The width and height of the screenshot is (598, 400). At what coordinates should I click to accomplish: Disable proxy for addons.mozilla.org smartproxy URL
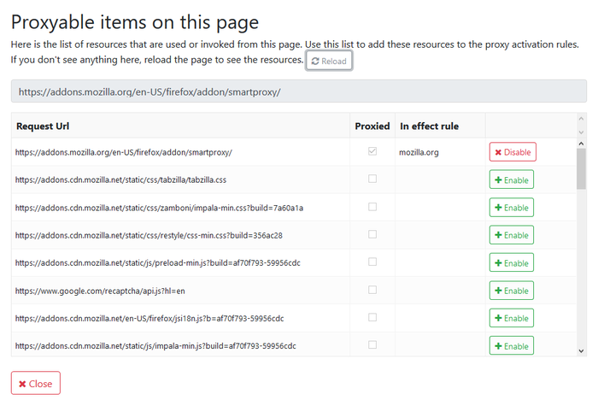pyautogui.click(x=513, y=152)
